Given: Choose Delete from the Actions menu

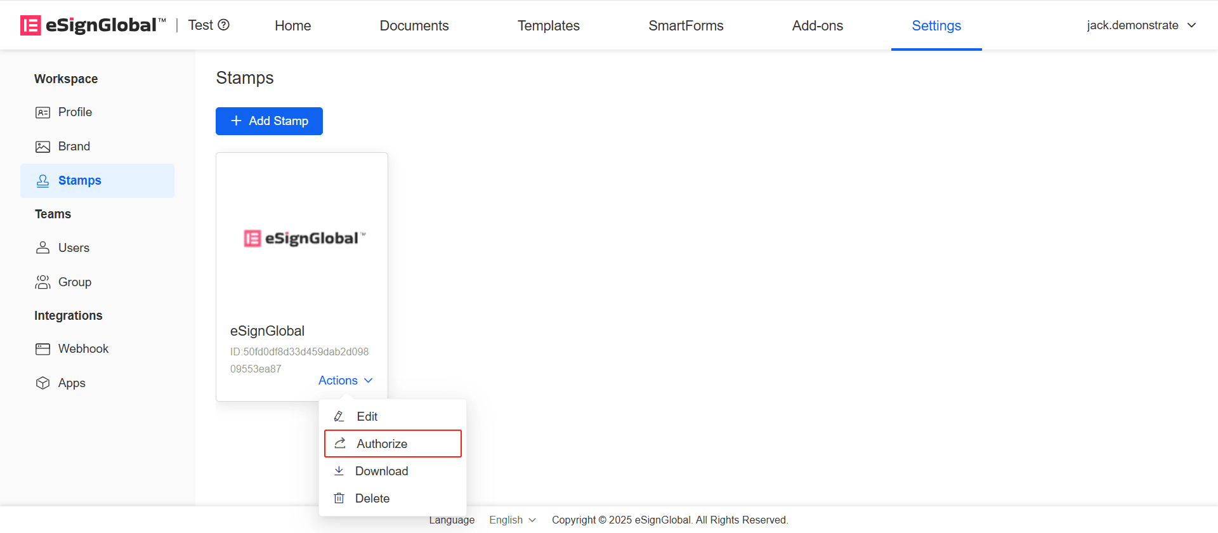Looking at the screenshot, I should (x=393, y=498).
